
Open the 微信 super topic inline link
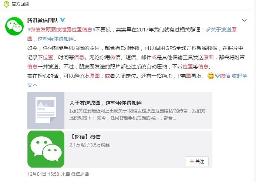[225, 76]
